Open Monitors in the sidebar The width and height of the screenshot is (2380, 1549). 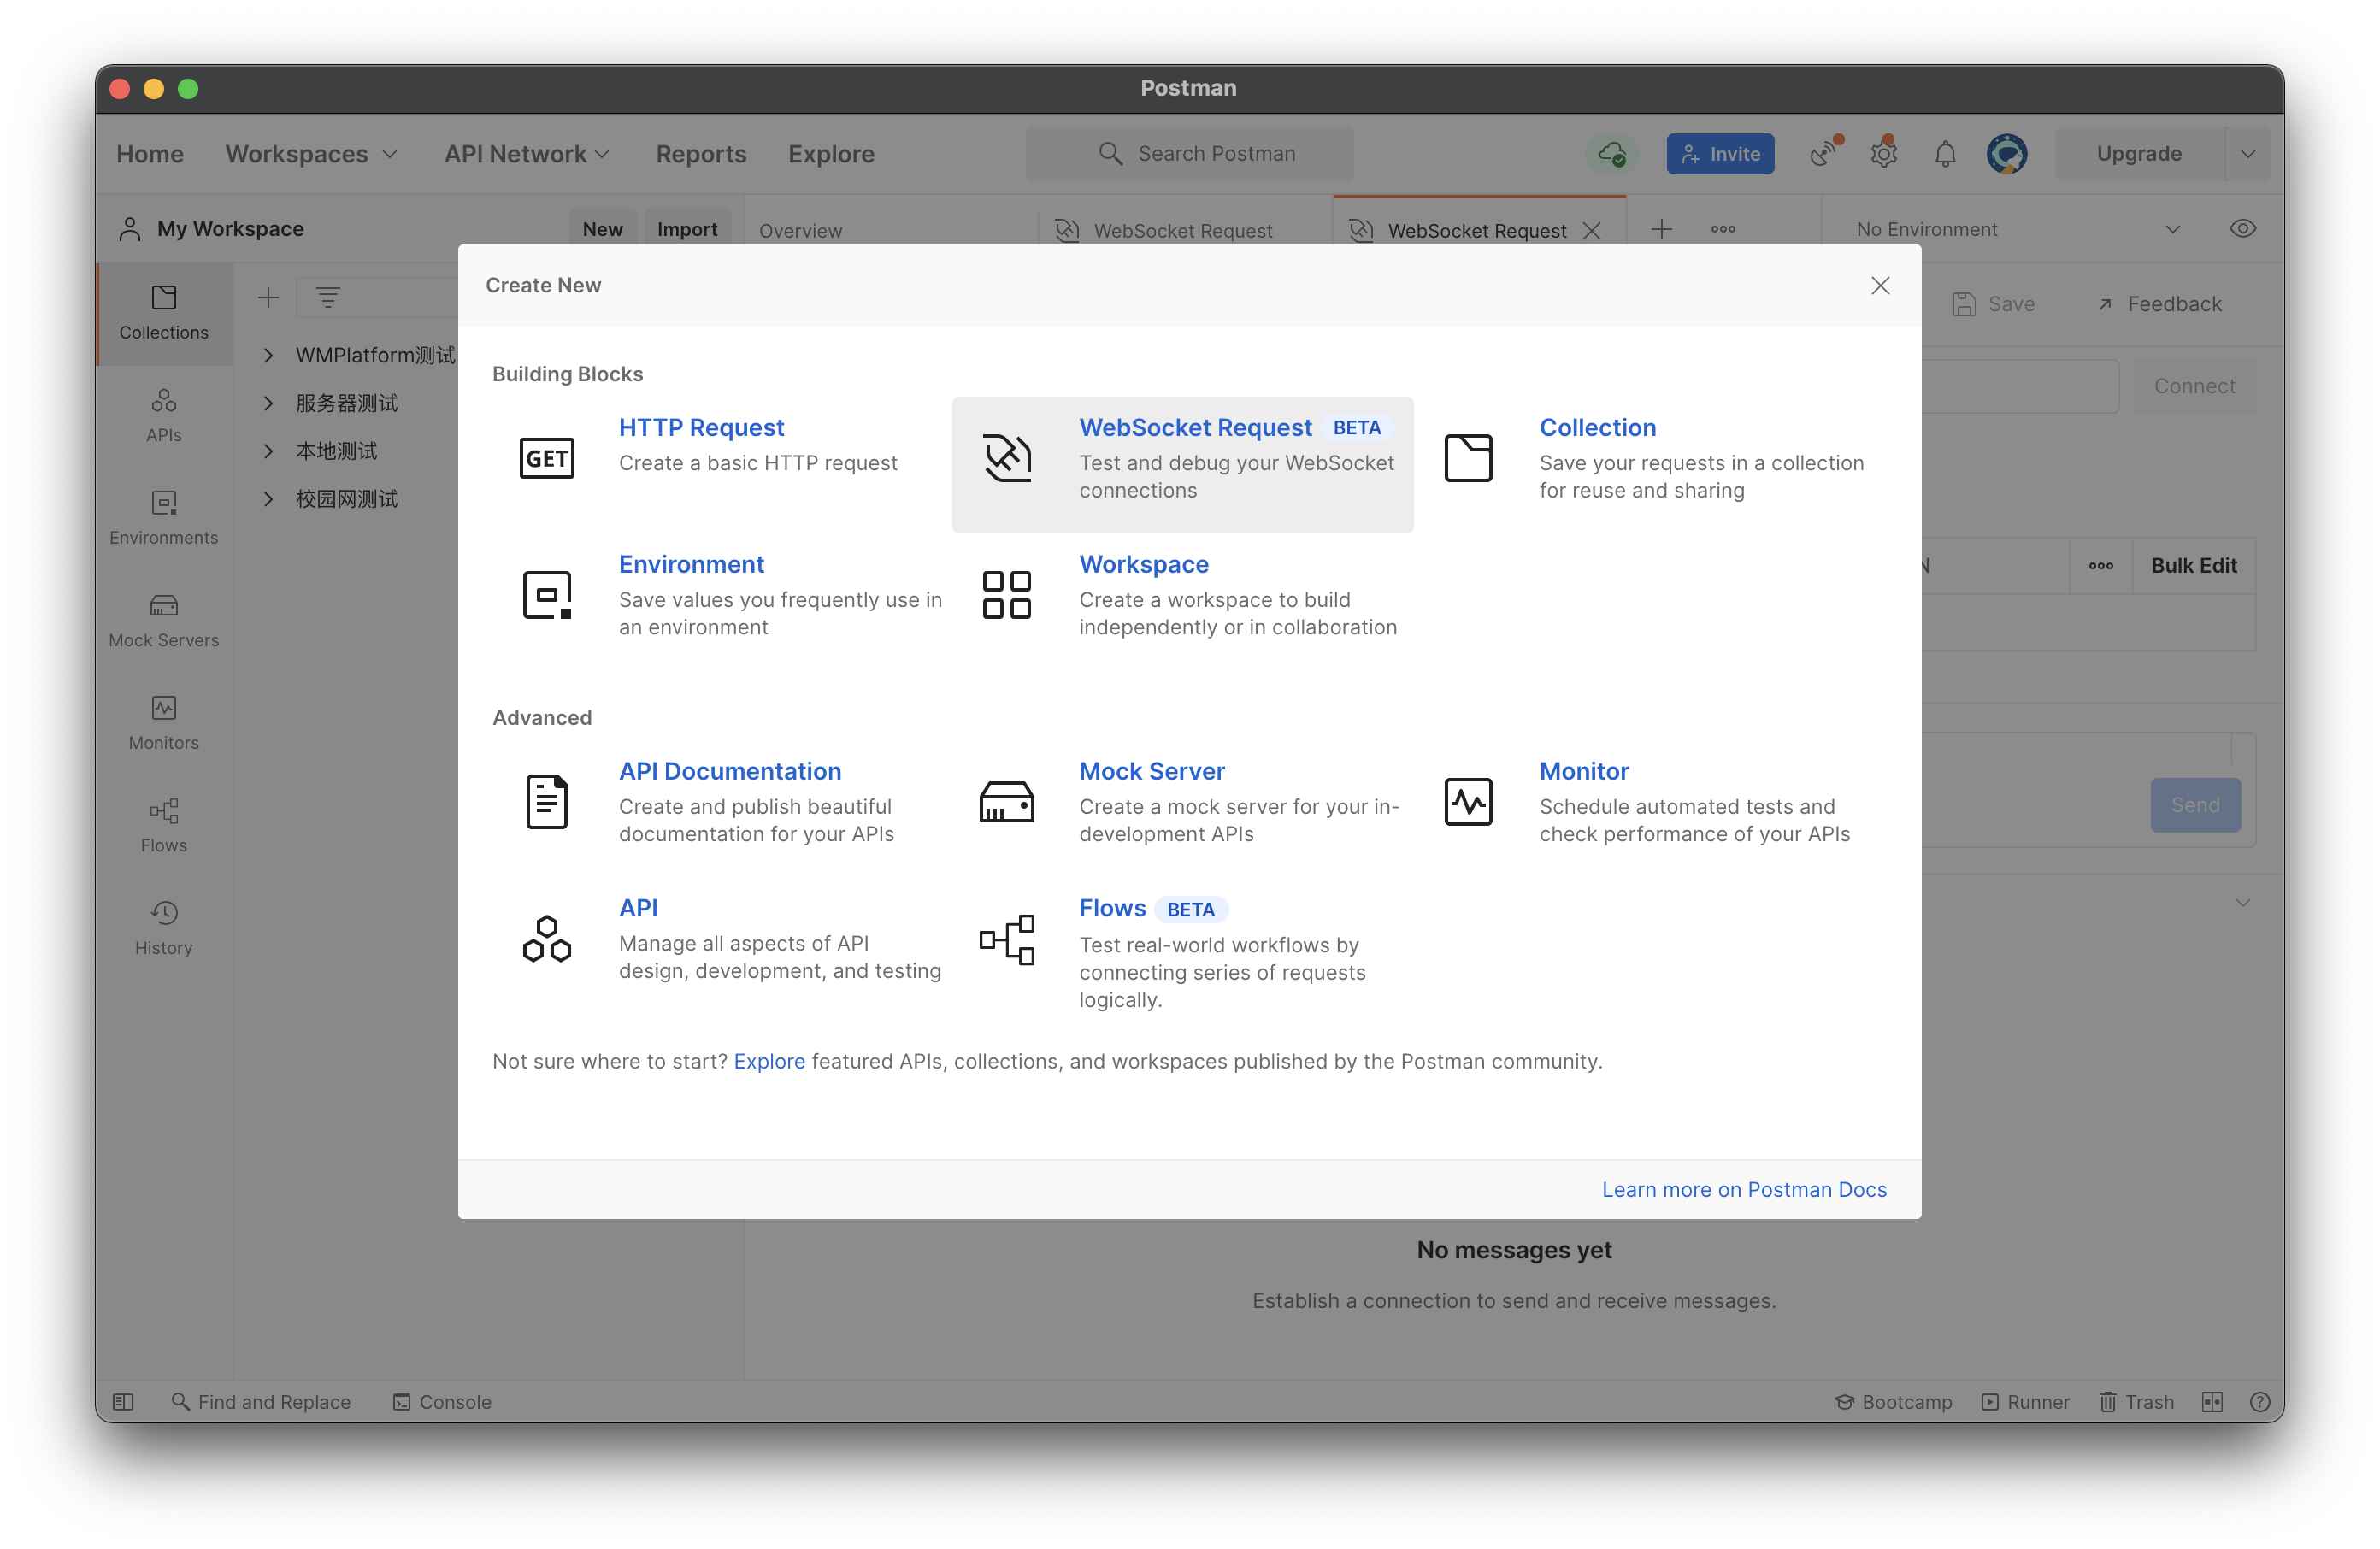pyautogui.click(x=164, y=724)
